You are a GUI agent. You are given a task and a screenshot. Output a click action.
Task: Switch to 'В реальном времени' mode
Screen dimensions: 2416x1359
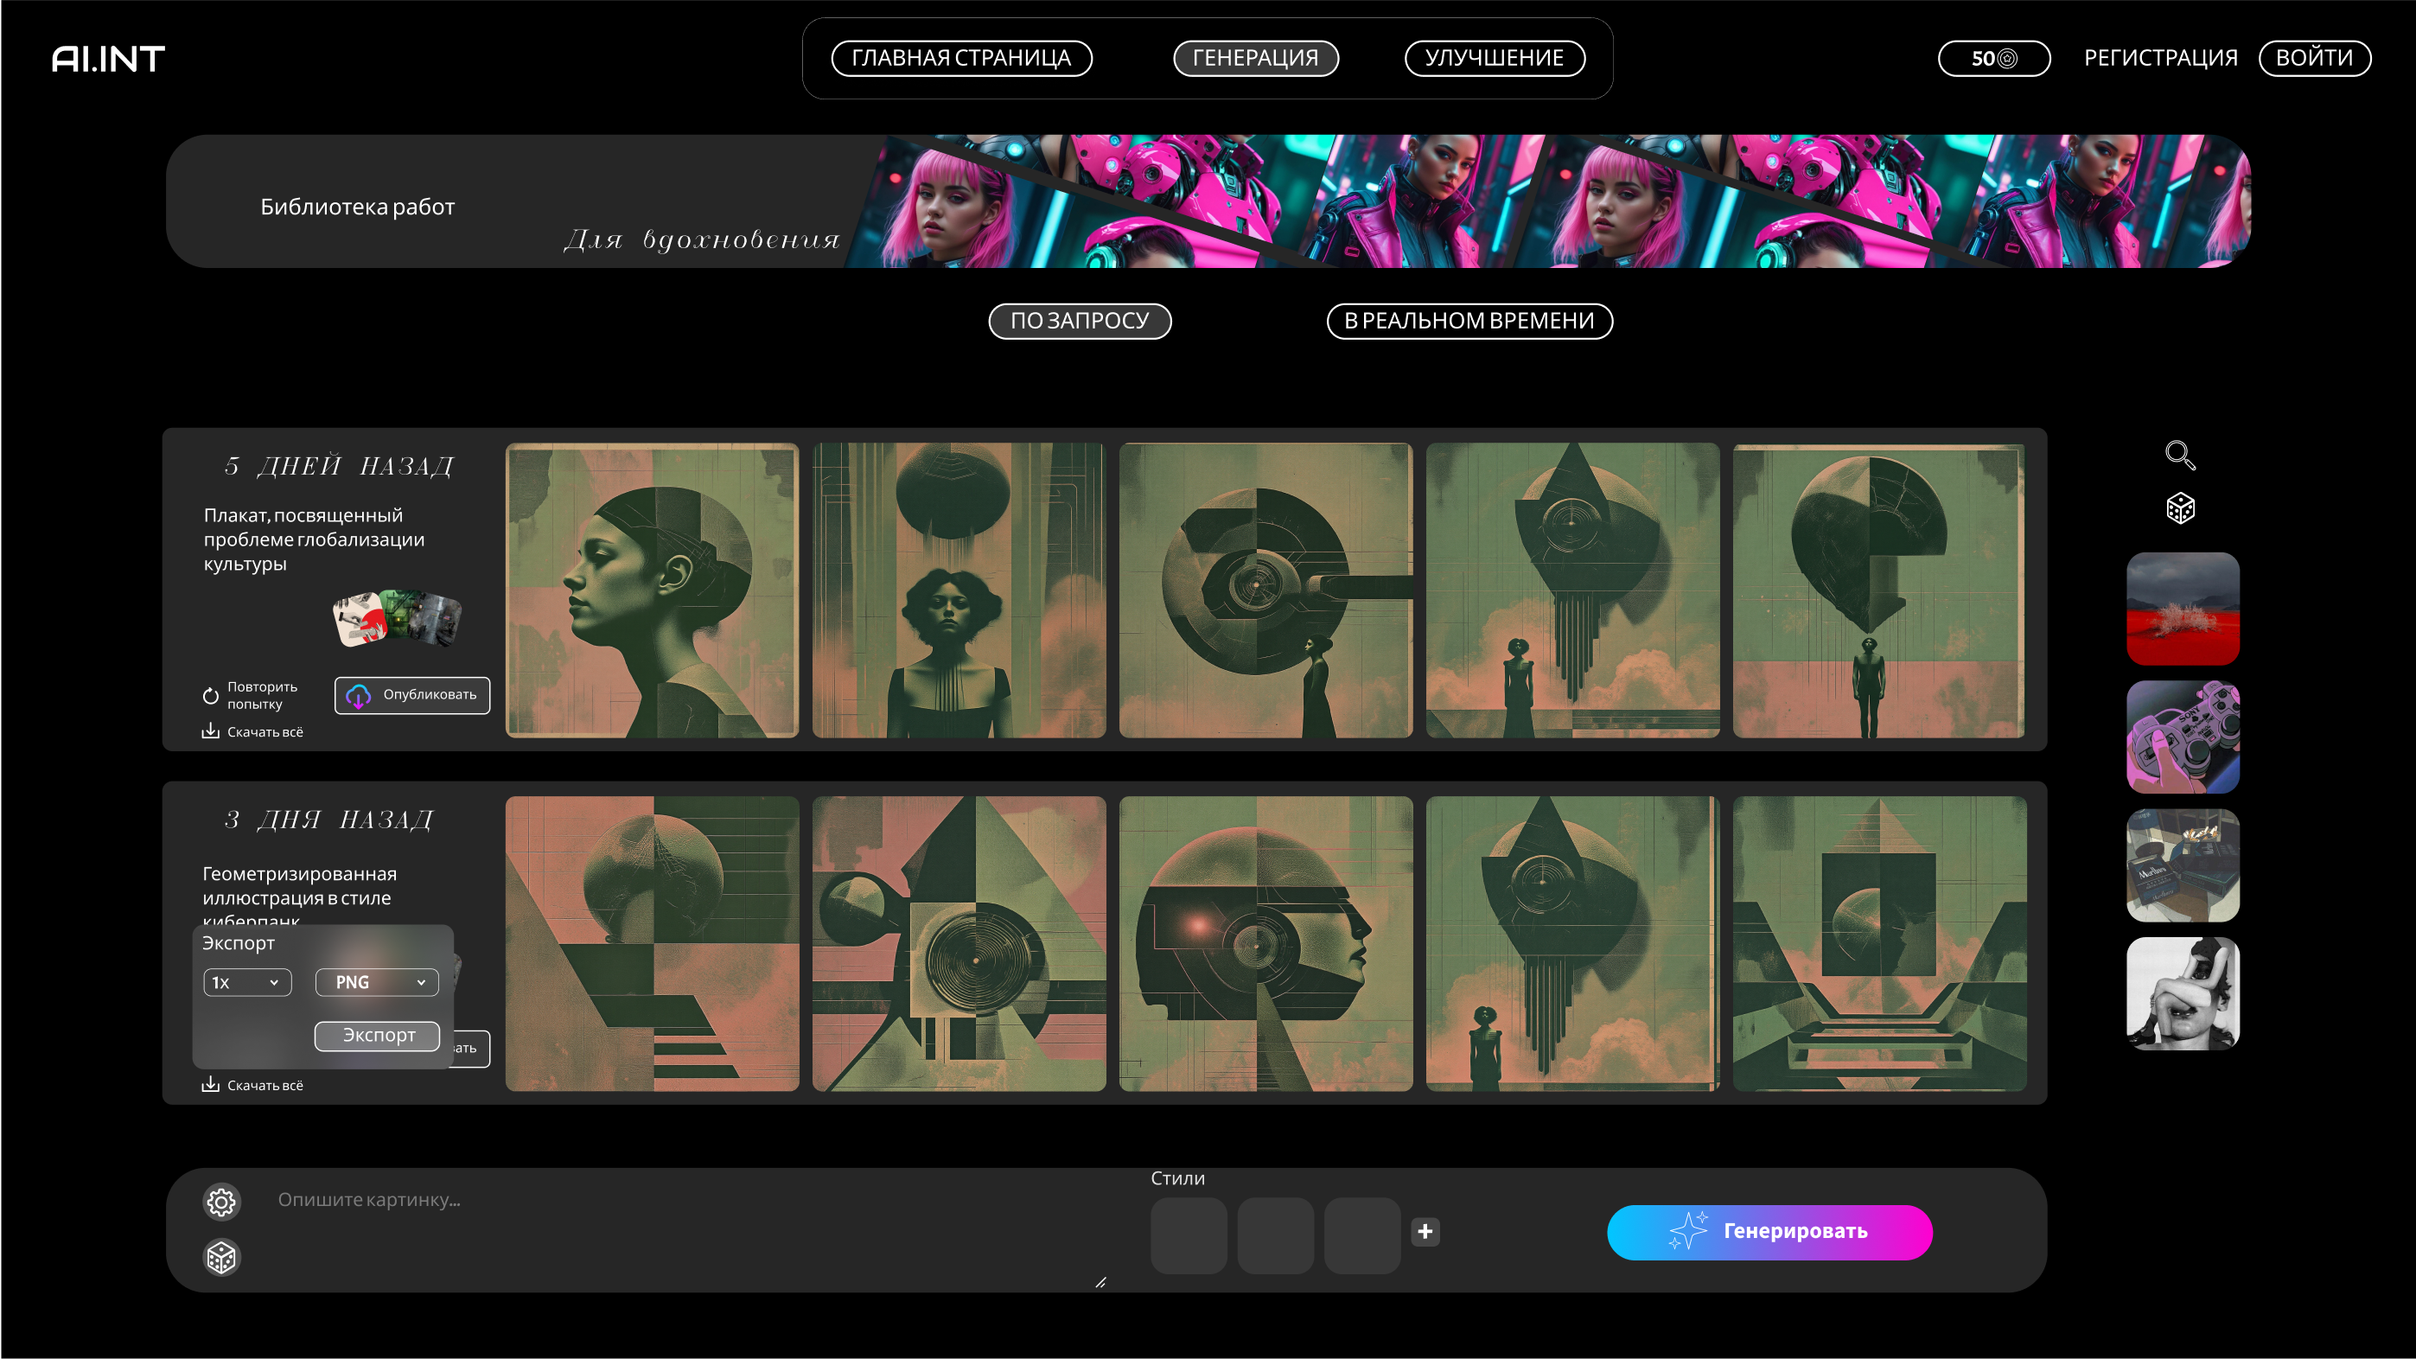click(1469, 321)
